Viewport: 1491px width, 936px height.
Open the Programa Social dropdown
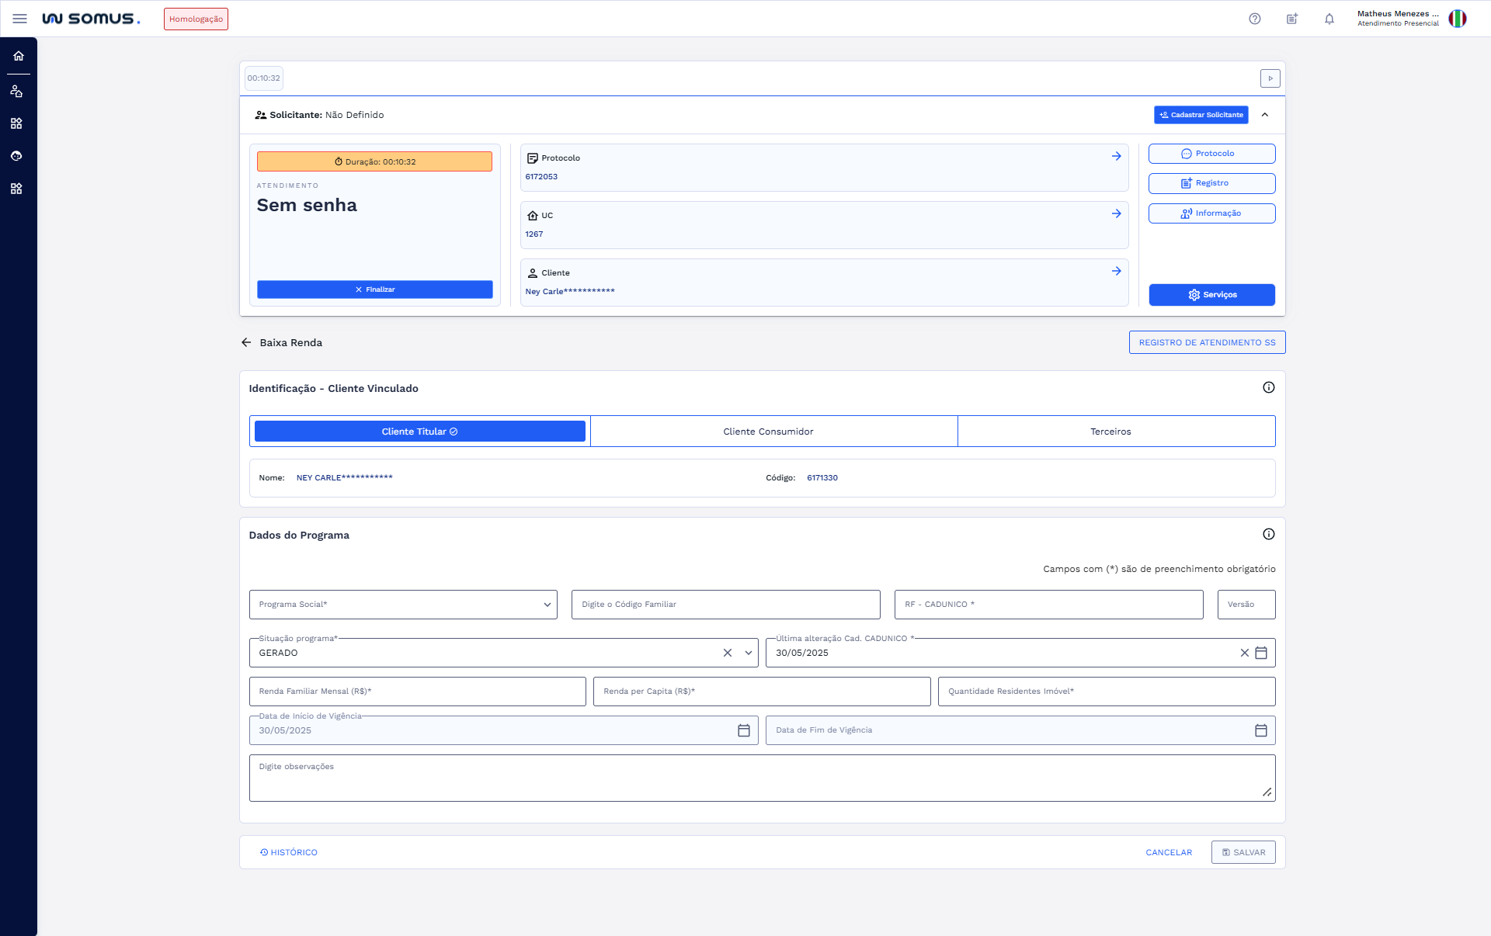point(403,605)
